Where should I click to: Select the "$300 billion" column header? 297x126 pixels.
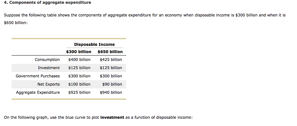[x=79, y=52]
